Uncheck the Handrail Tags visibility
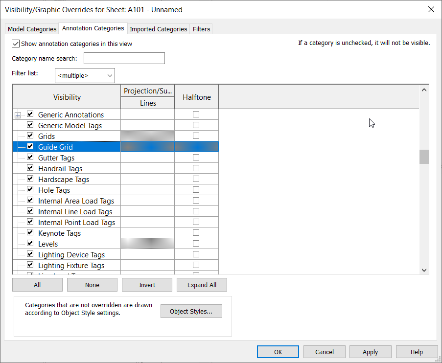442x363 pixels. (30, 168)
